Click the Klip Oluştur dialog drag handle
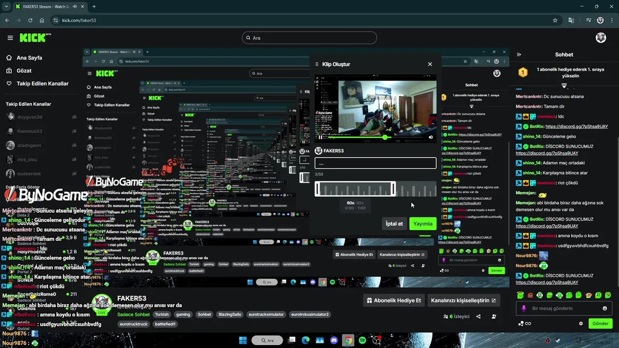Viewport: 619px width, 348px height. (x=317, y=64)
